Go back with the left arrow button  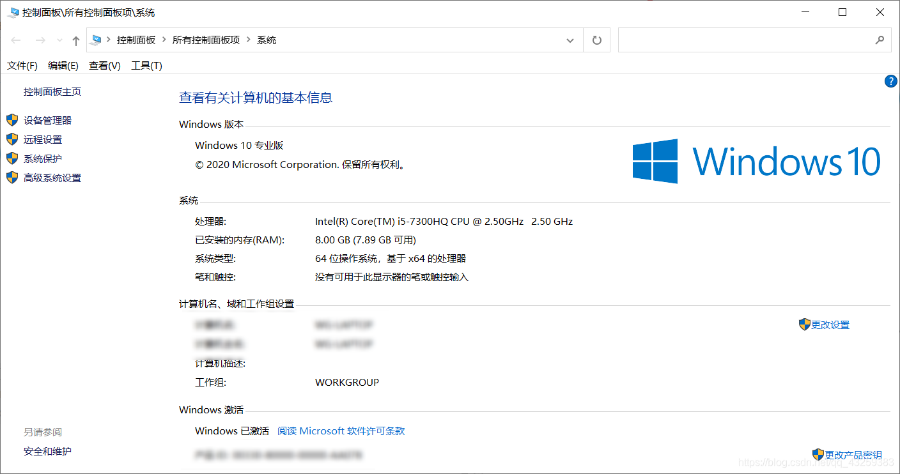16,40
